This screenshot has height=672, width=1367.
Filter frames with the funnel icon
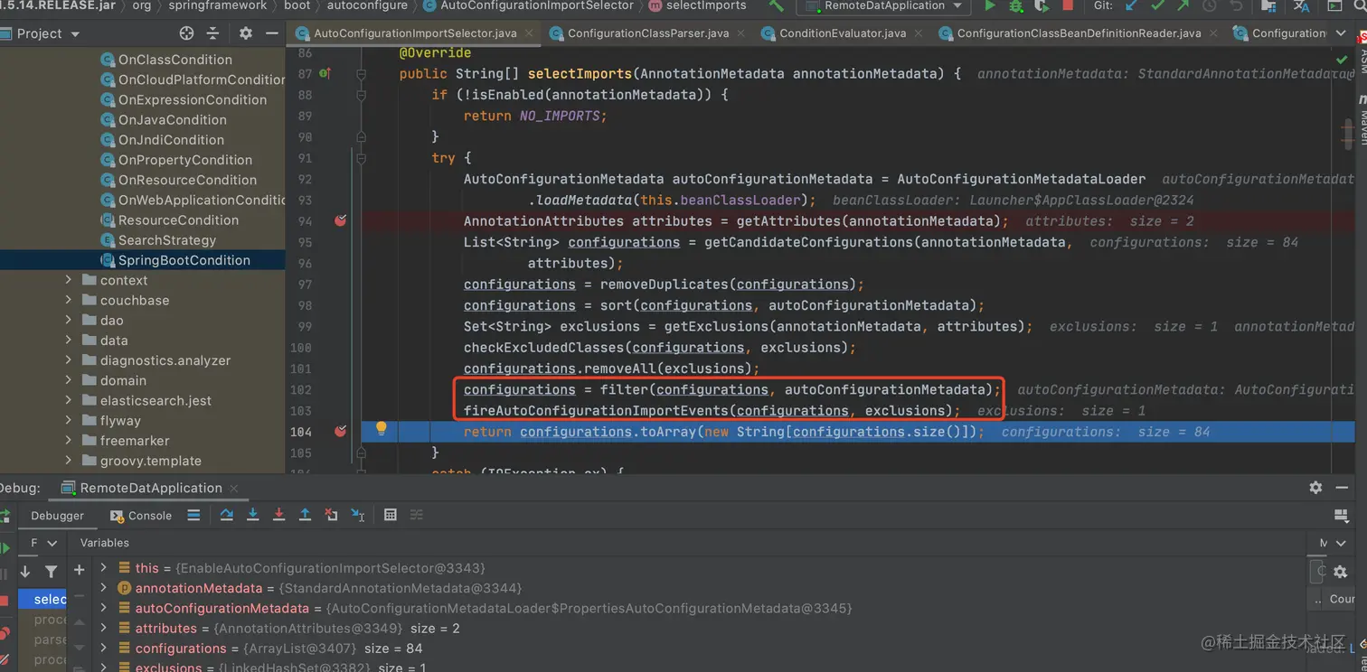pos(51,571)
